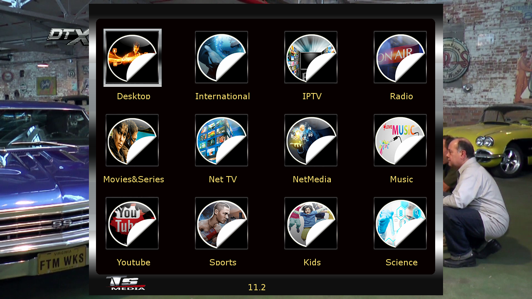The width and height of the screenshot is (532, 299).
Task: Open the NetMedia icon
Action: [311, 140]
